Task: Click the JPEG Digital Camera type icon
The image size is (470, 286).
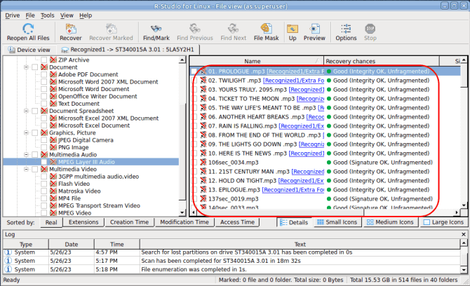Action: (53, 140)
